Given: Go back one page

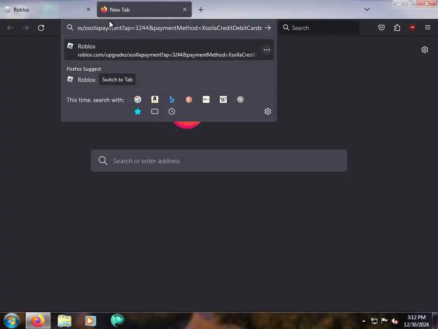Looking at the screenshot, I should pyautogui.click(x=10, y=28).
